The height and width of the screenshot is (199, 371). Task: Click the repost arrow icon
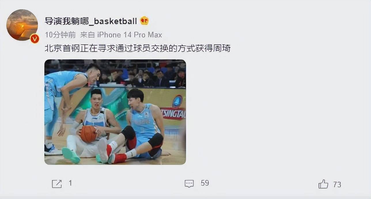[x=57, y=184]
